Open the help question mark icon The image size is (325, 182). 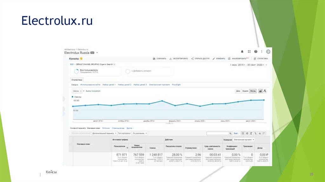click(256, 52)
